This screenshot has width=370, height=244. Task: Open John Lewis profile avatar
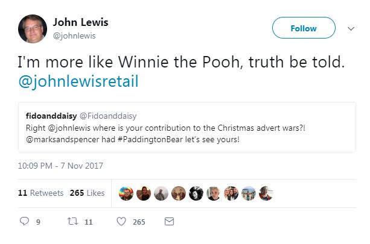point(33,29)
